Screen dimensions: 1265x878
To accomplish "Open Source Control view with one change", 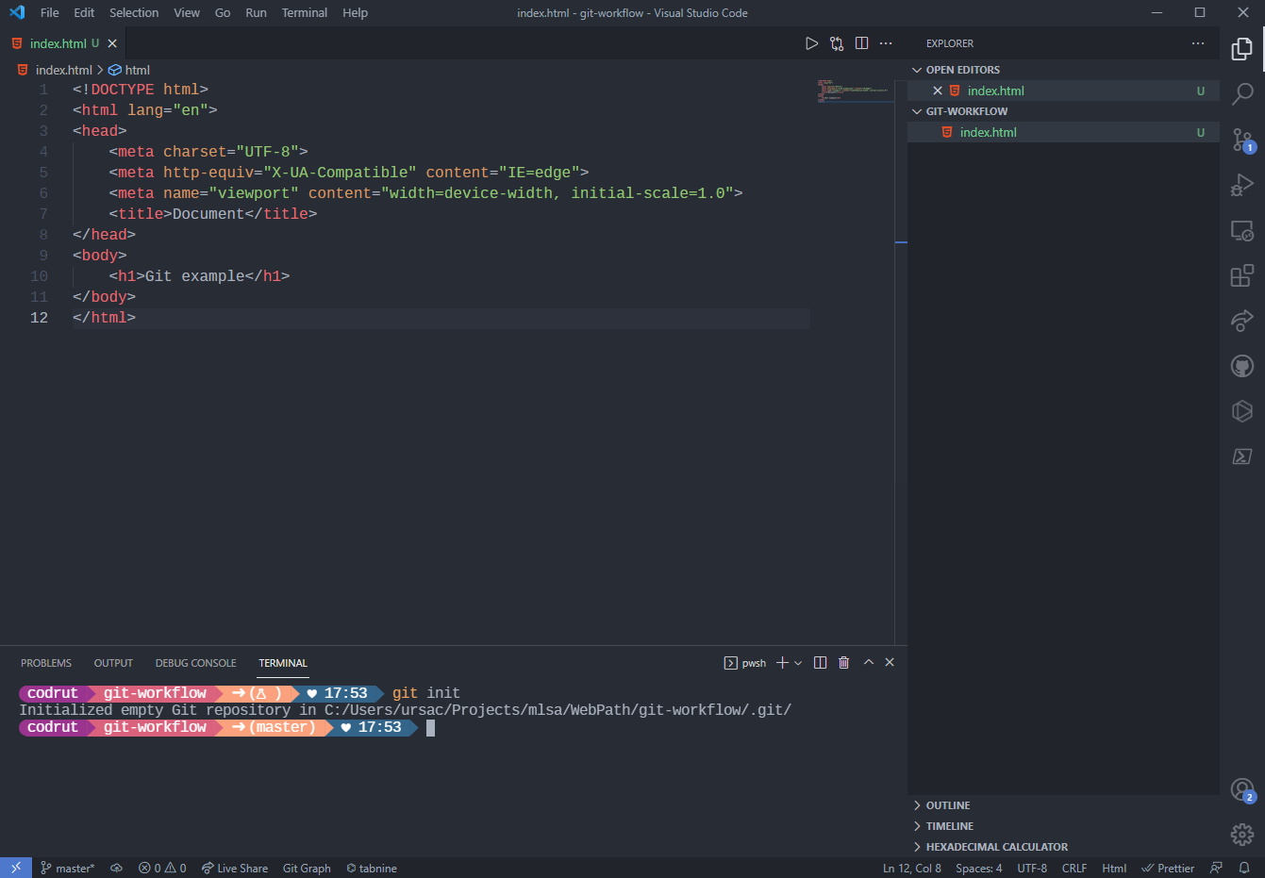I will (1242, 140).
